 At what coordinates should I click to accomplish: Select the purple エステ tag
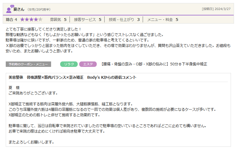point(88,64)
